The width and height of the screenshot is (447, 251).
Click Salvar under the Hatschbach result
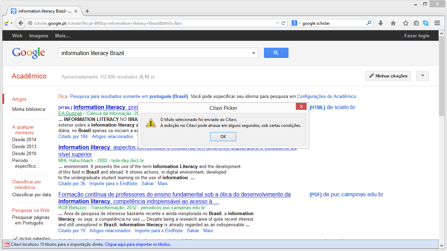[x=148, y=183]
